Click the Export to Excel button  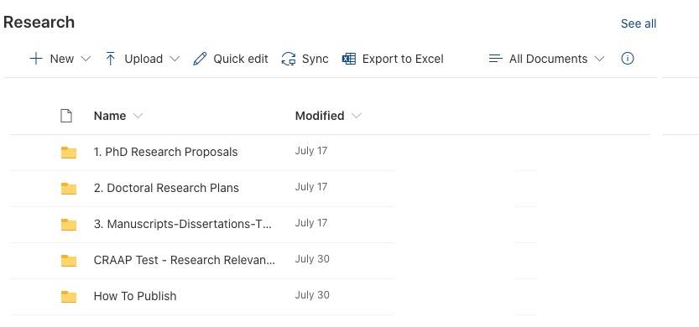(393, 59)
